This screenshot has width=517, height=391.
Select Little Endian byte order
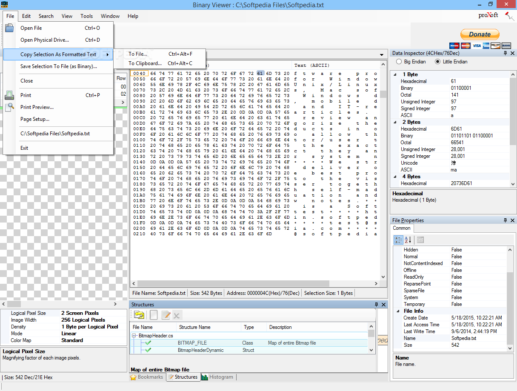point(437,62)
